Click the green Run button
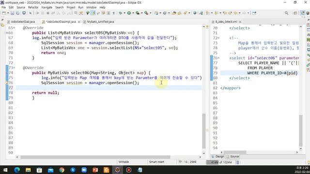Image resolution: width=310 pixels, height=174 pixels. [129, 13]
